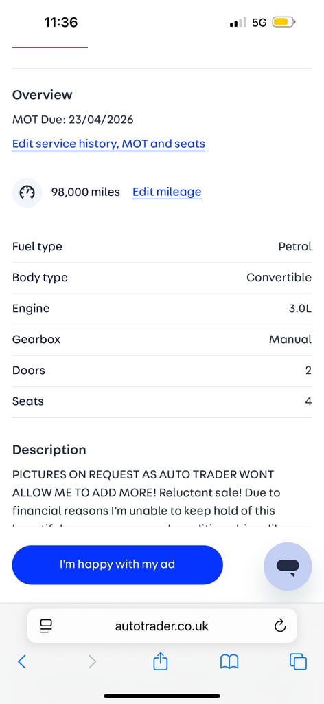This screenshot has height=704, width=324.
Task: Tap the battery indicator in status bar
Action: [x=283, y=22]
